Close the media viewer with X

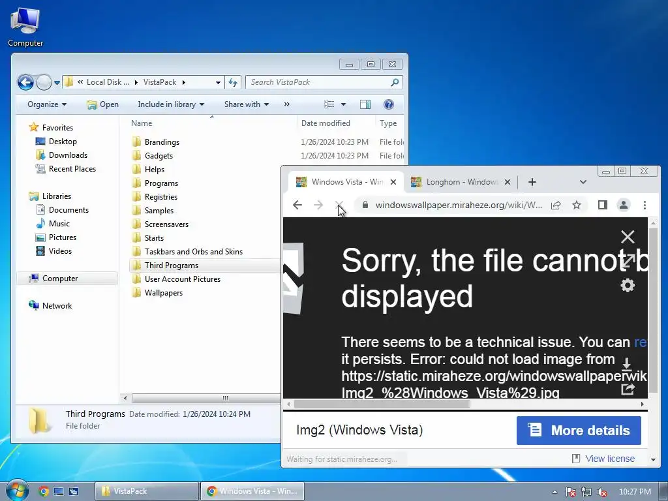pyautogui.click(x=628, y=237)
